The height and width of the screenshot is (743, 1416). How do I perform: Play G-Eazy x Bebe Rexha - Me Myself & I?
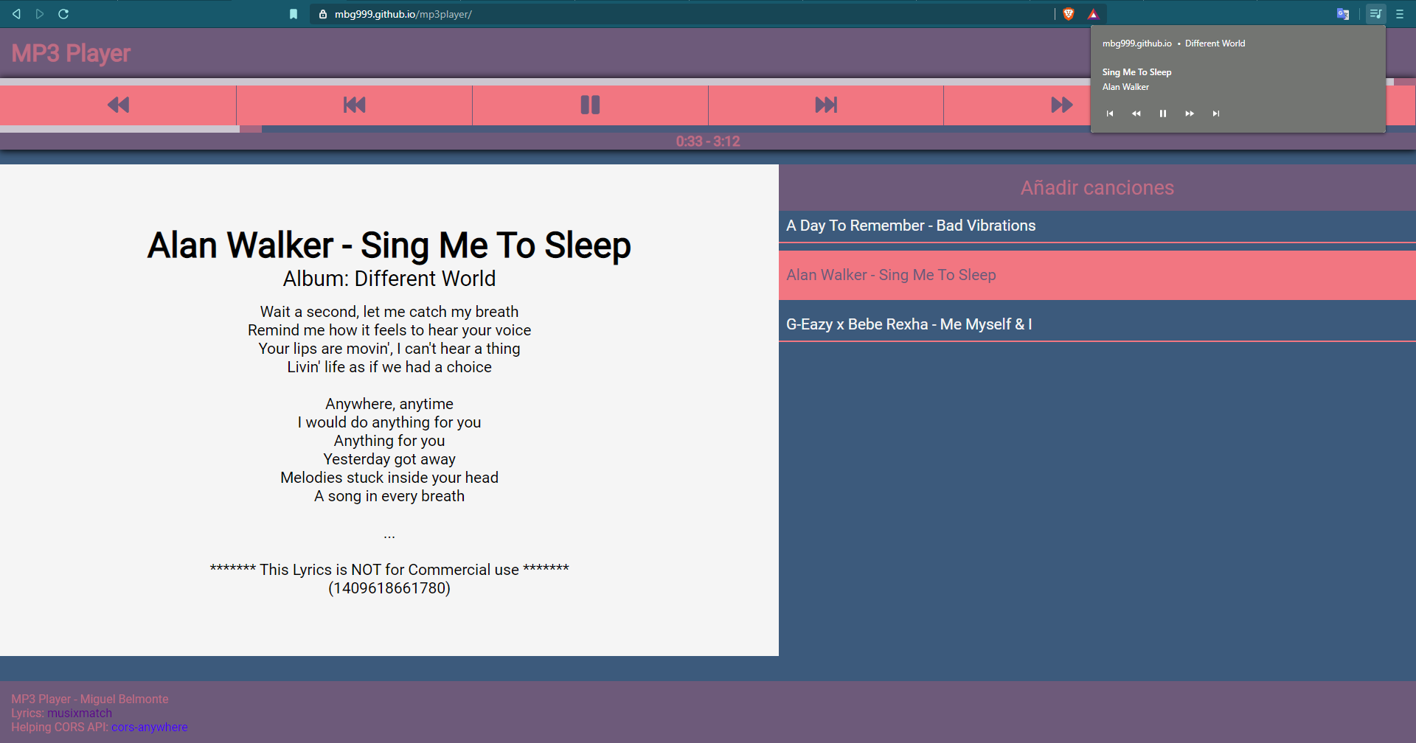1097,324
